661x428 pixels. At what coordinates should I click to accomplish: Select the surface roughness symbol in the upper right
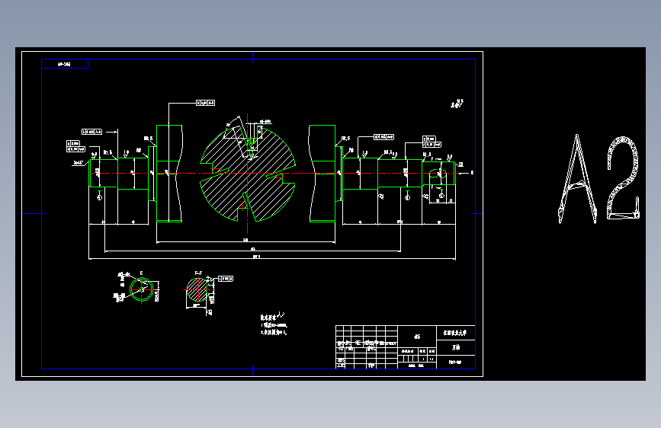pos(457,104)
